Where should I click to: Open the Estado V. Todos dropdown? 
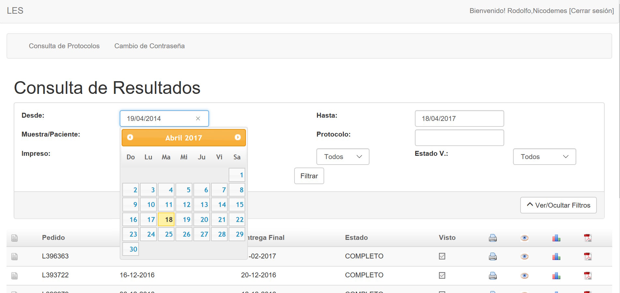[x=544, y=157]
